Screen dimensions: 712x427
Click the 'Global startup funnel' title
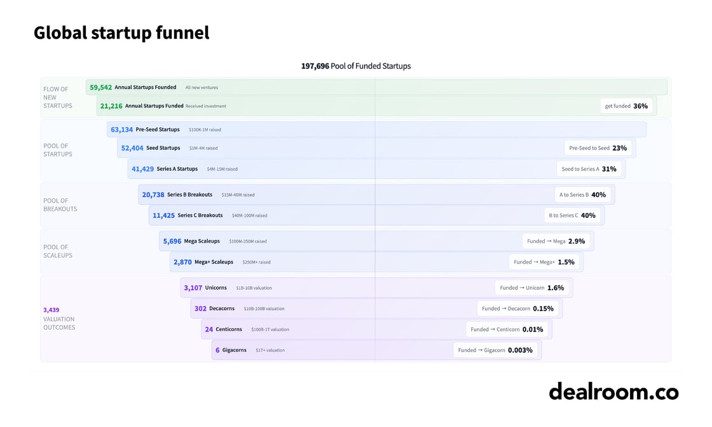pos(121,33)
